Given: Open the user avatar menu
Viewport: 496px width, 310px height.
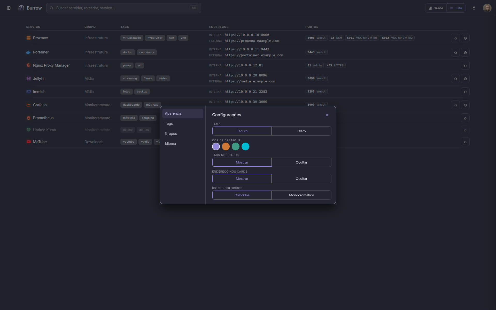Looking at the screenshot, I should [487, 8].
